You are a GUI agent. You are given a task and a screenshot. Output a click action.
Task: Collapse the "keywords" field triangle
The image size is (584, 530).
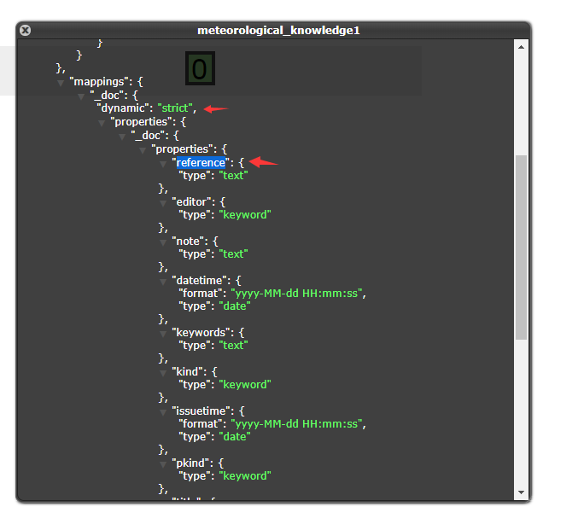(163, 333)
